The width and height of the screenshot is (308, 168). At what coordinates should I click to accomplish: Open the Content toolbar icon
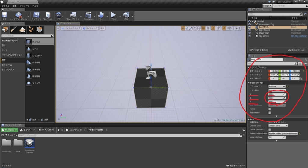coord(36,16)
